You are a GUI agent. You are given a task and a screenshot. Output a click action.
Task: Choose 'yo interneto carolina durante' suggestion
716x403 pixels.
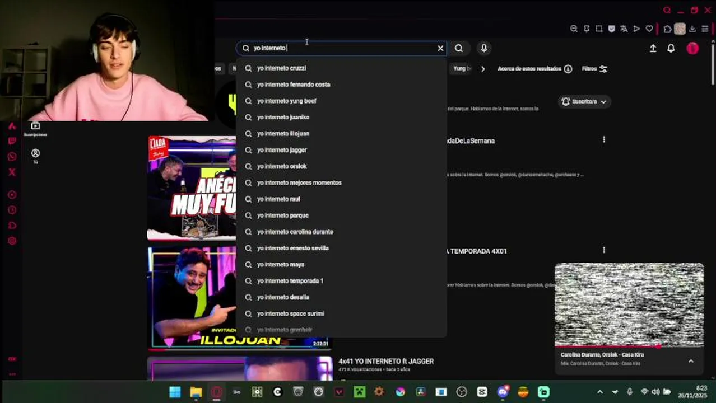(x=341, y=232)
